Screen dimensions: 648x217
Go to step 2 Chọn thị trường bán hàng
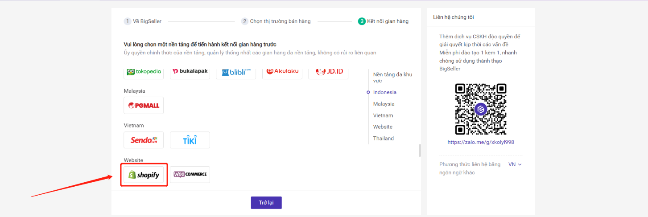coord(276,21)
